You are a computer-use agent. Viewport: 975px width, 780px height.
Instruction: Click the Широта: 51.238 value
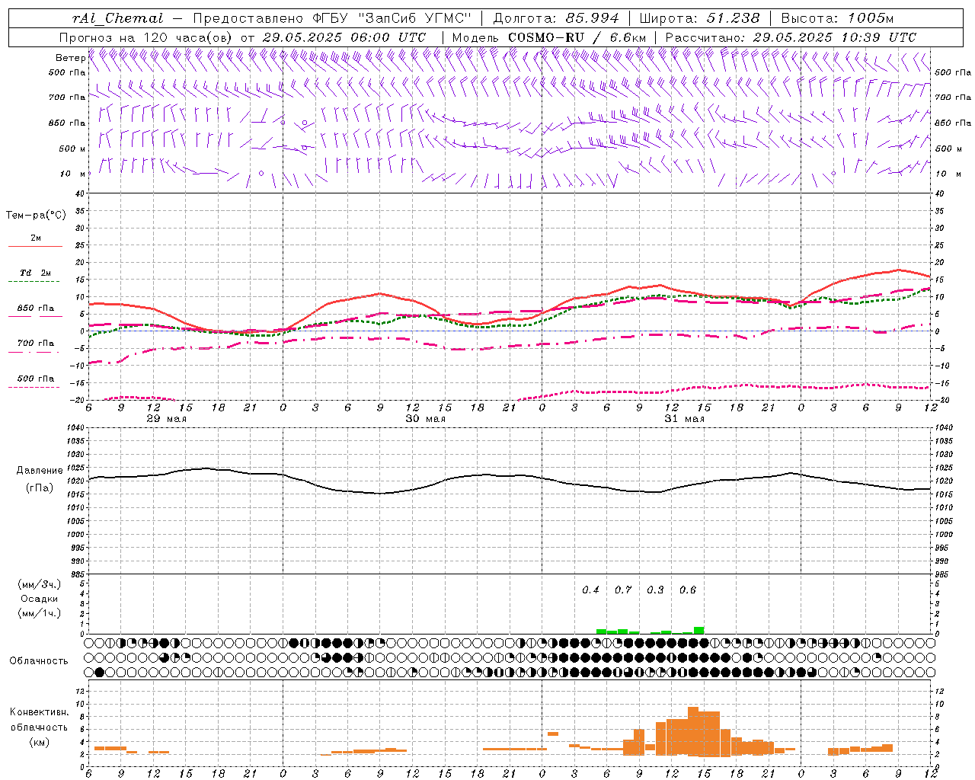point(700,18)
